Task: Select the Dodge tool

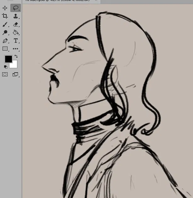Action: pyautogui.click(x=5, y=32)
